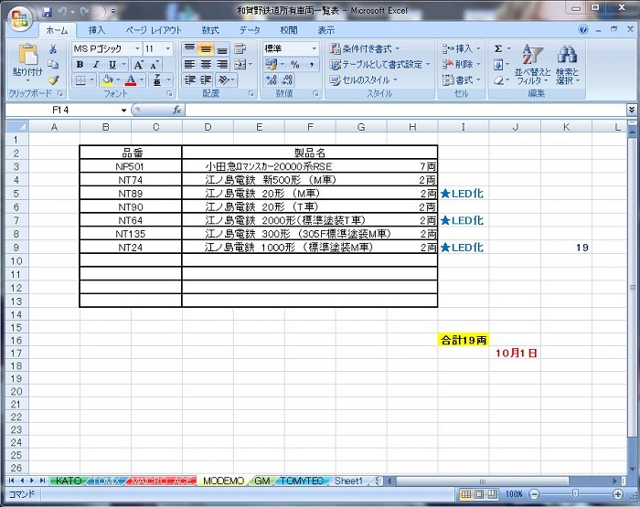Decrease indent in alignment group
Viewport: 640px width, 507px height.
pyautogui.click(x=190, y=80)
